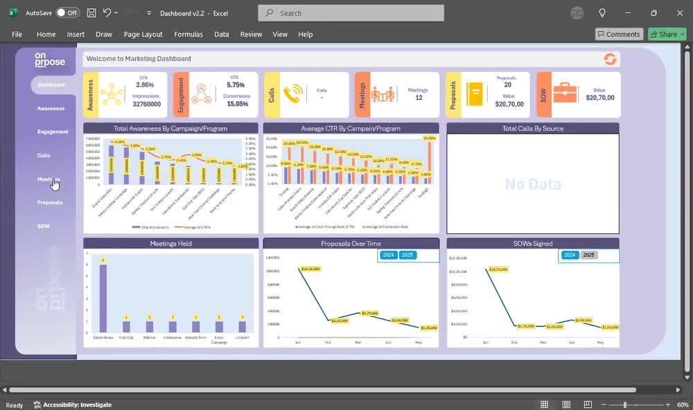Open the Engagement sidebar page
Viewport: 693px width, 410px height.
coord(53,132)
